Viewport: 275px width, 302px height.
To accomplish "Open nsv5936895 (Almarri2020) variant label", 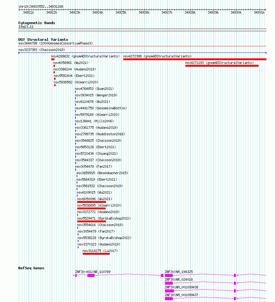I will point(99,206).
